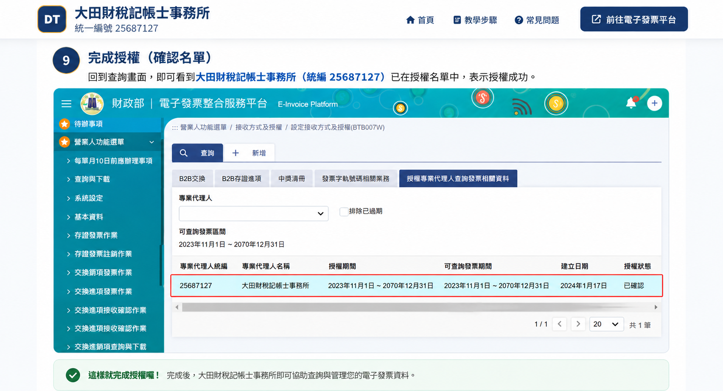Screen dimensions: 723x391
Task: Click 營業人功能選單 breadcrumb link
Action: pyautogui.click(x=203, y=127)
